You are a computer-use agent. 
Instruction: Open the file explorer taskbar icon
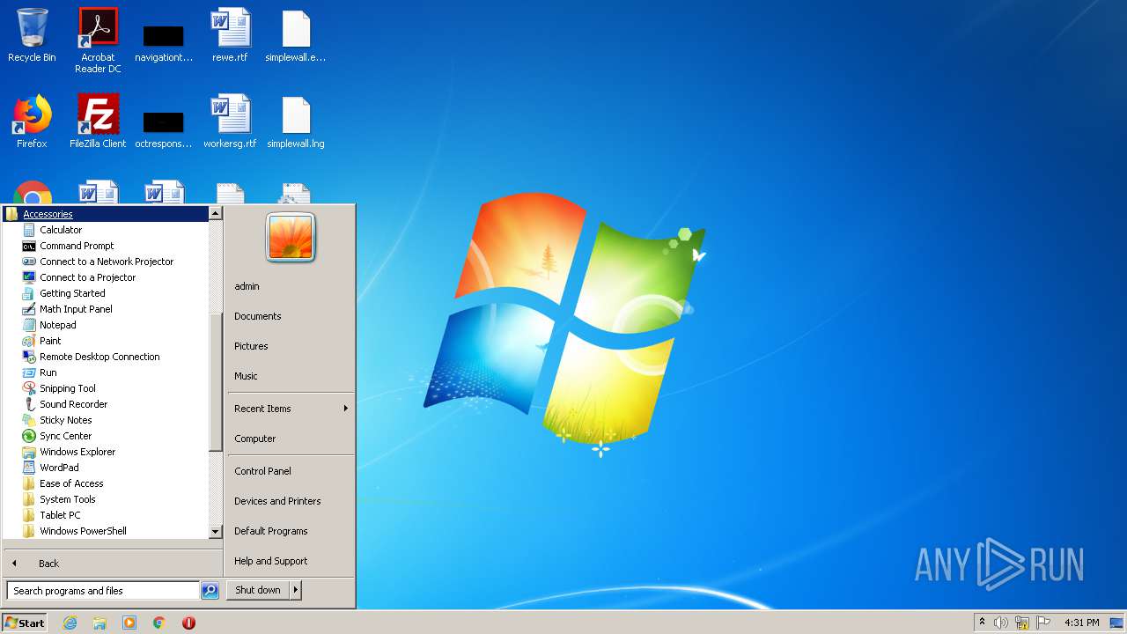point(99,623)
